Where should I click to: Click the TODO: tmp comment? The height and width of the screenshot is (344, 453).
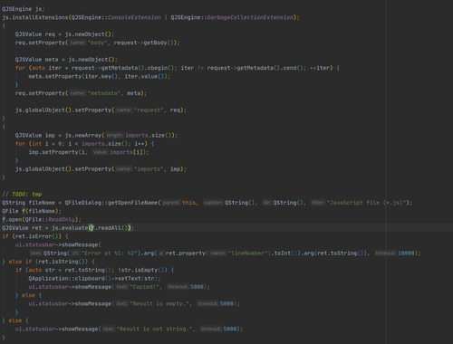[x=27, y=195]
